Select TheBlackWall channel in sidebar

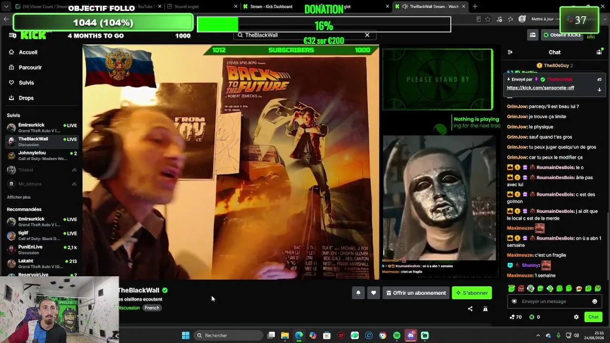[42, 141]
